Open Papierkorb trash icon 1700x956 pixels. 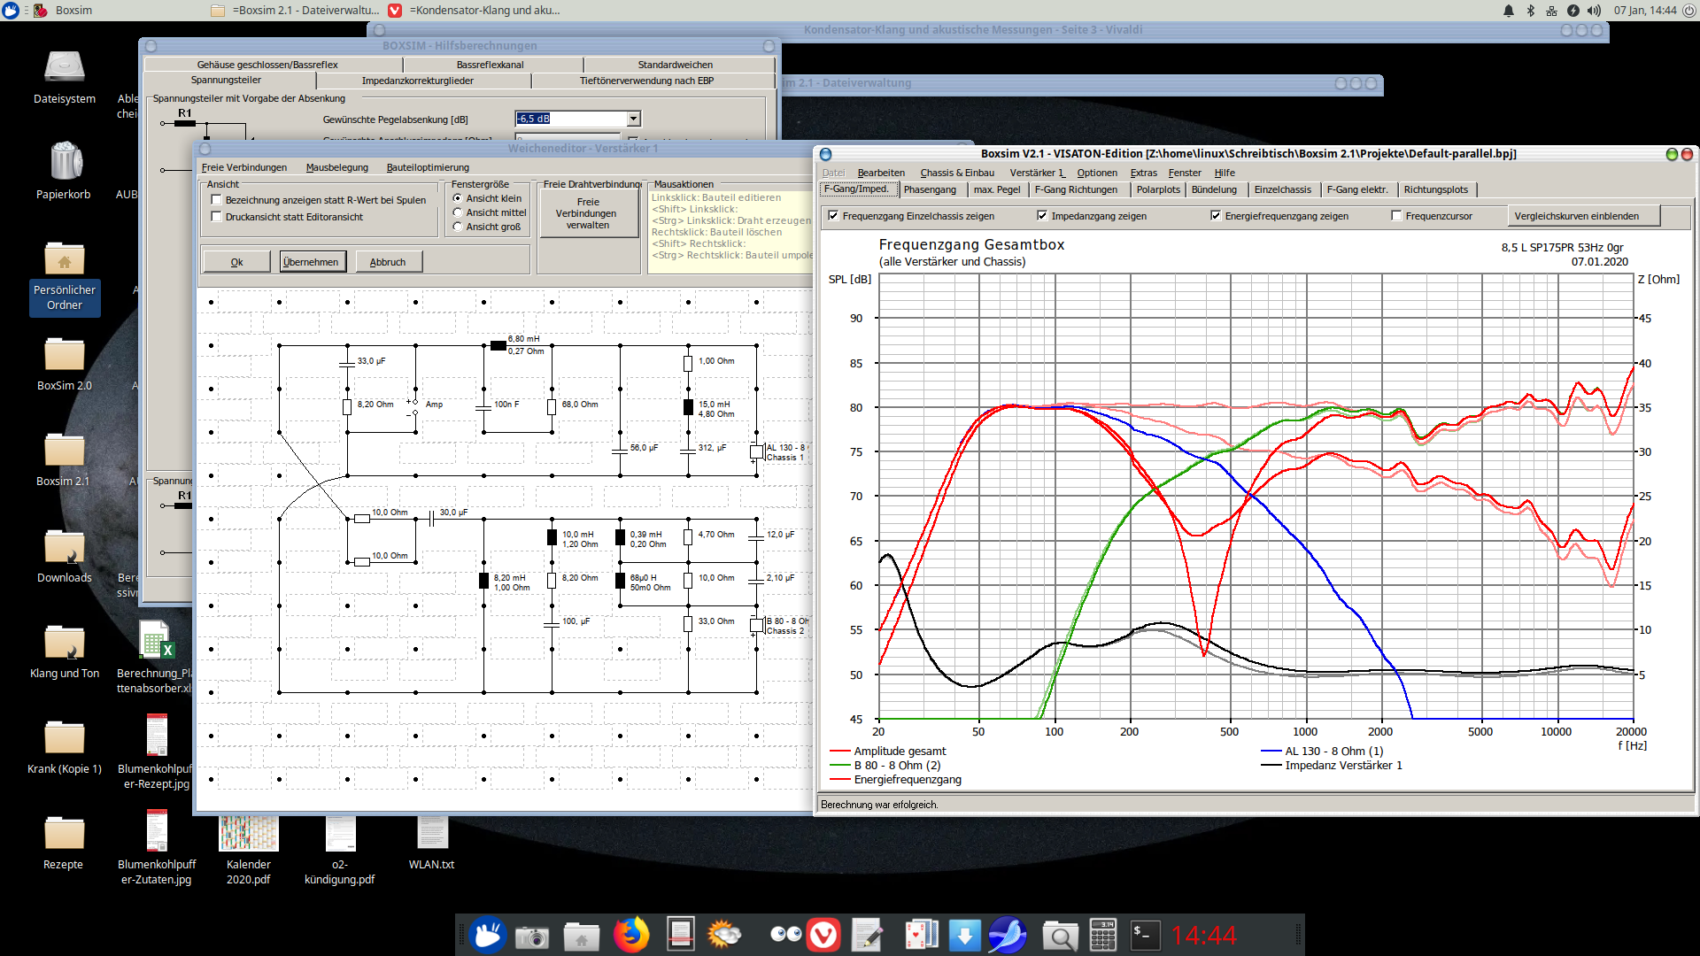point(66,162)
